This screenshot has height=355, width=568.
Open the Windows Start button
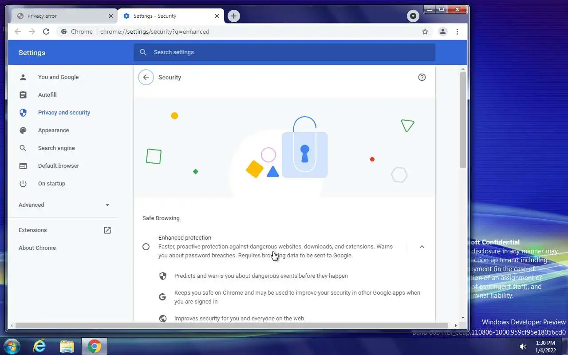point(12,346)
